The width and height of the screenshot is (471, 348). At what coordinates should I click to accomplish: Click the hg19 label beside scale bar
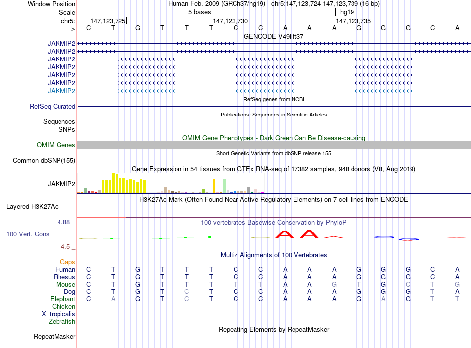pyautogui.click(x=347, y=12)
